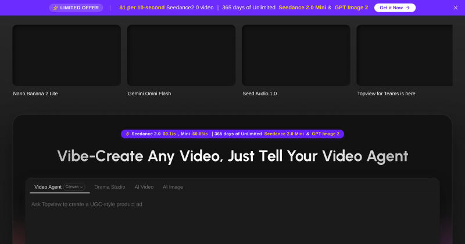Open the Topview for Teams thumbnail
465x244 pixels.
405,55
